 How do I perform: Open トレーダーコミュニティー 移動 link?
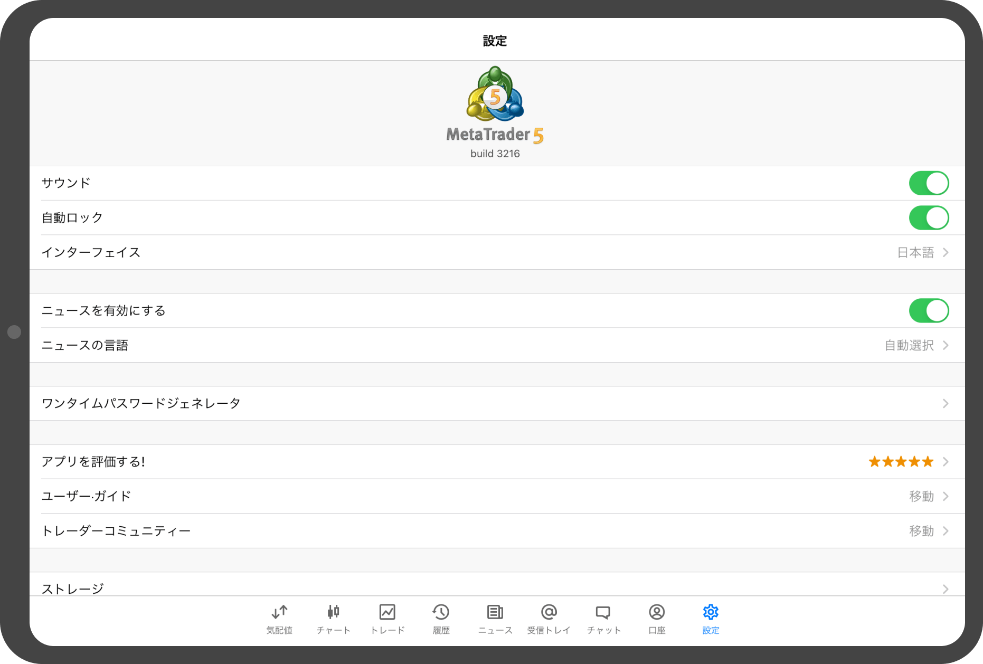click(922, 531)
